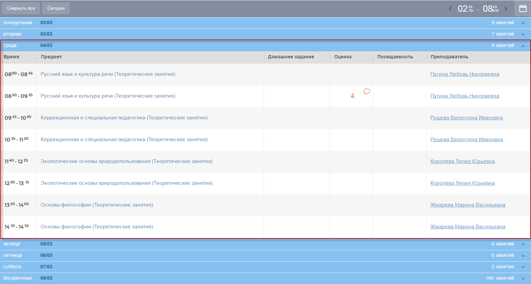The image size is (531, 284).
Task: Open teacher Рушева Валентина Ивановна at 09:45
Action: tap(466, 118)
